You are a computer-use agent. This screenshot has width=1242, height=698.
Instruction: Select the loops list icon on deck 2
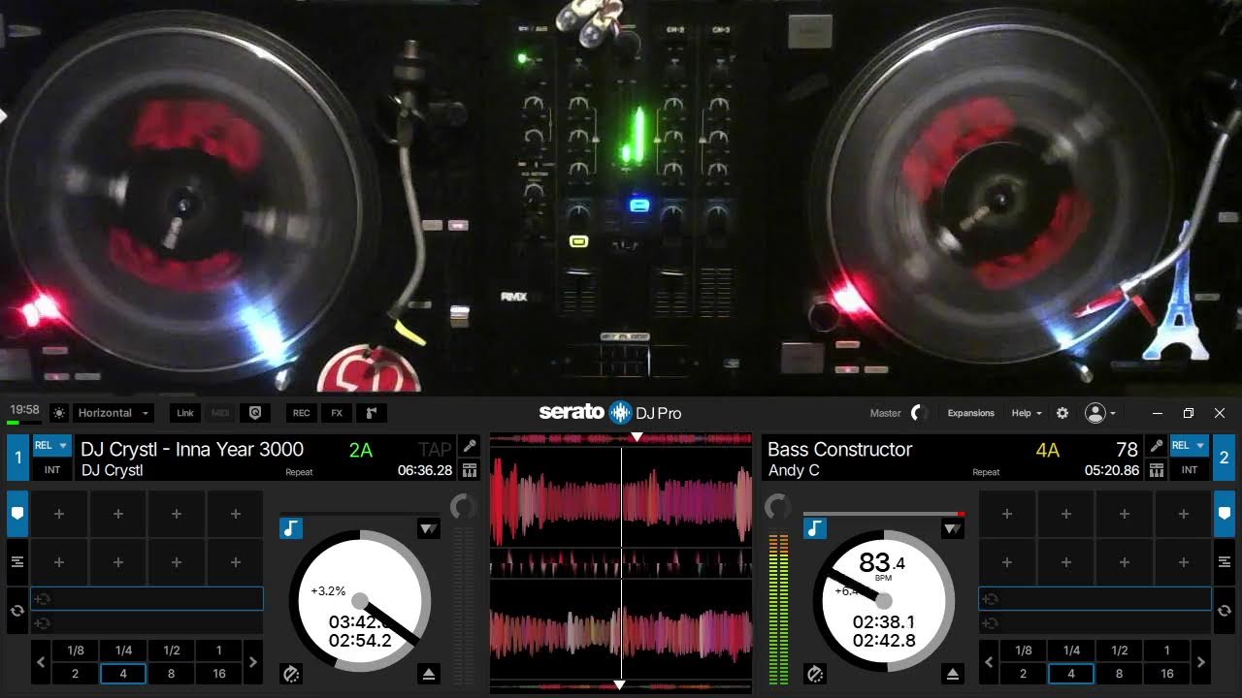pos(1225,562)
